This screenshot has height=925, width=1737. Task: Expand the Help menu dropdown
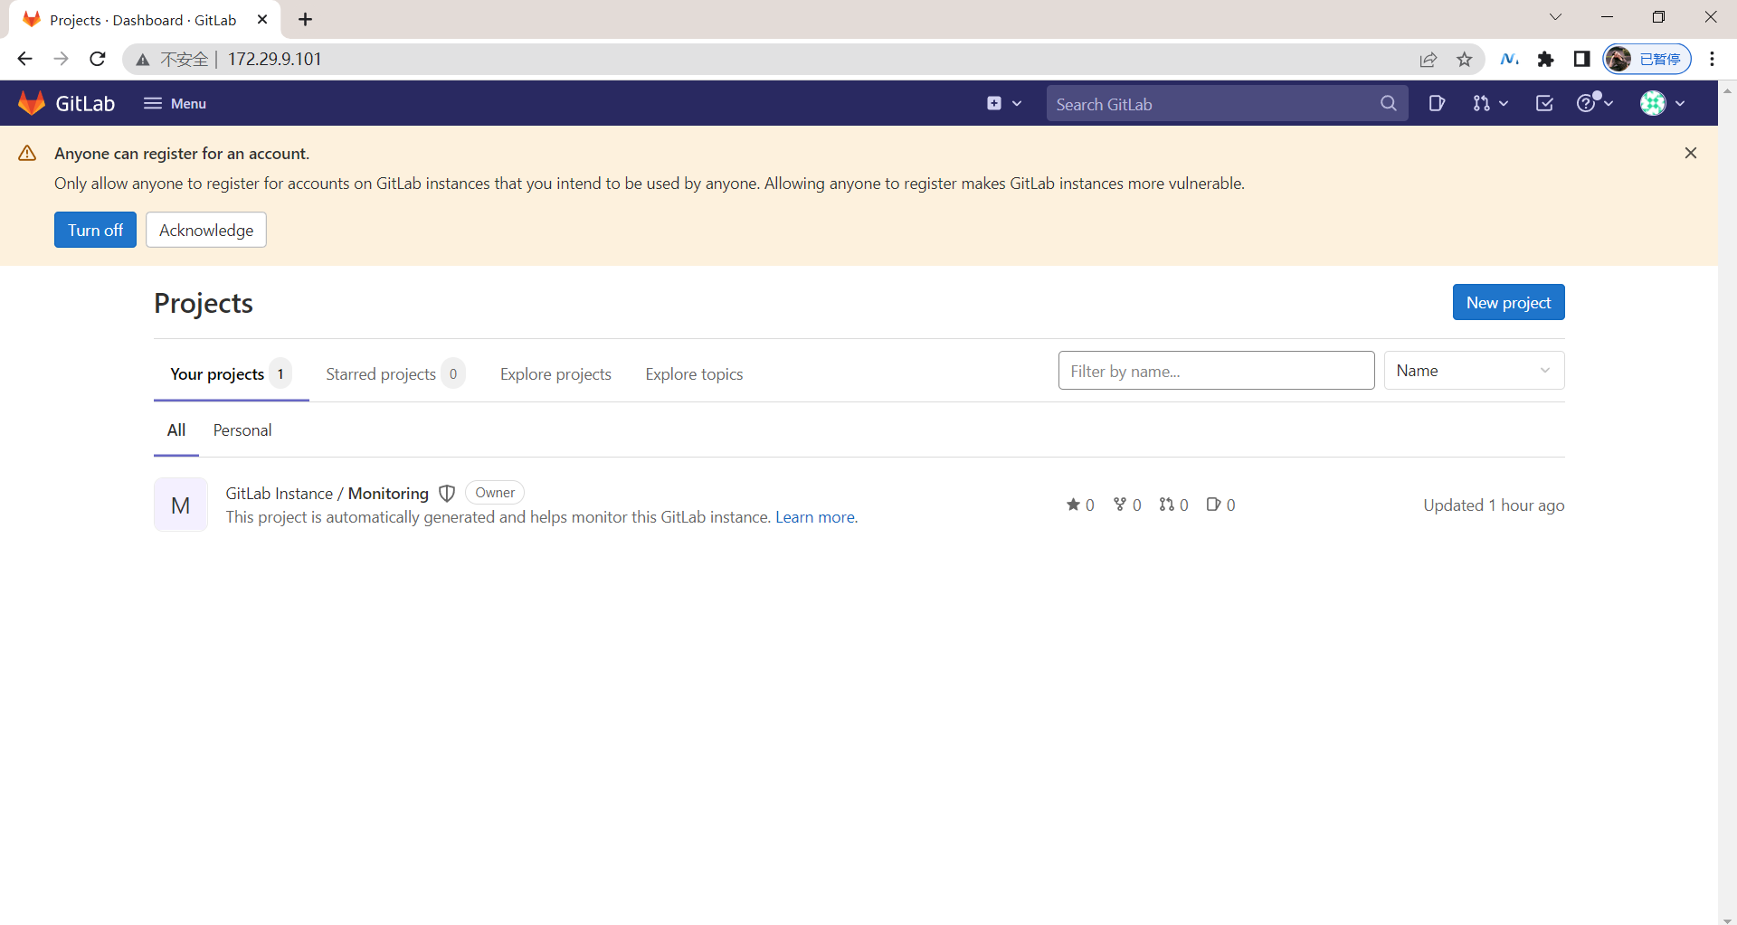[1596, 103]
